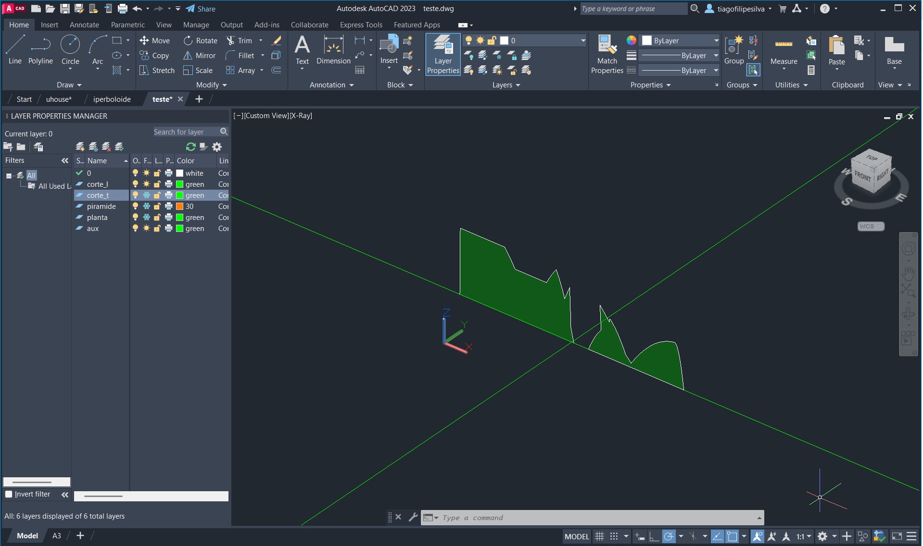Screen dimensions: 923x546
Task: Click the WCS label under ViewCube
Action: pos(871,226)
